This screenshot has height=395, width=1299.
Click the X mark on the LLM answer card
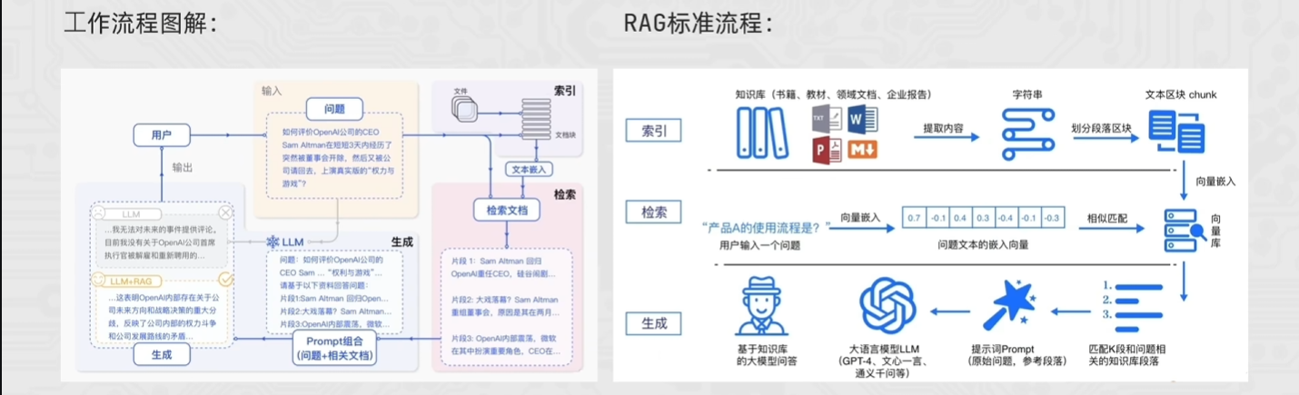[226, 212]
